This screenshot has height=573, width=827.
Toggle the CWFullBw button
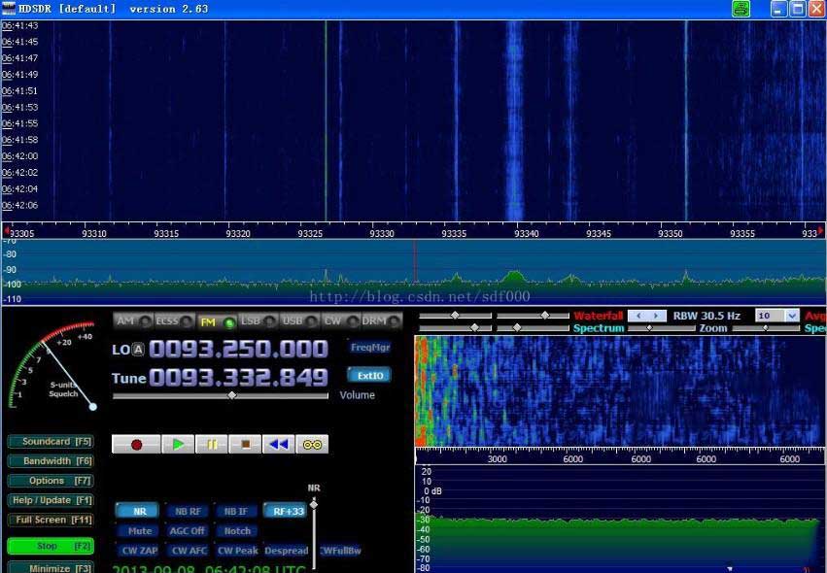coord(341,551)
